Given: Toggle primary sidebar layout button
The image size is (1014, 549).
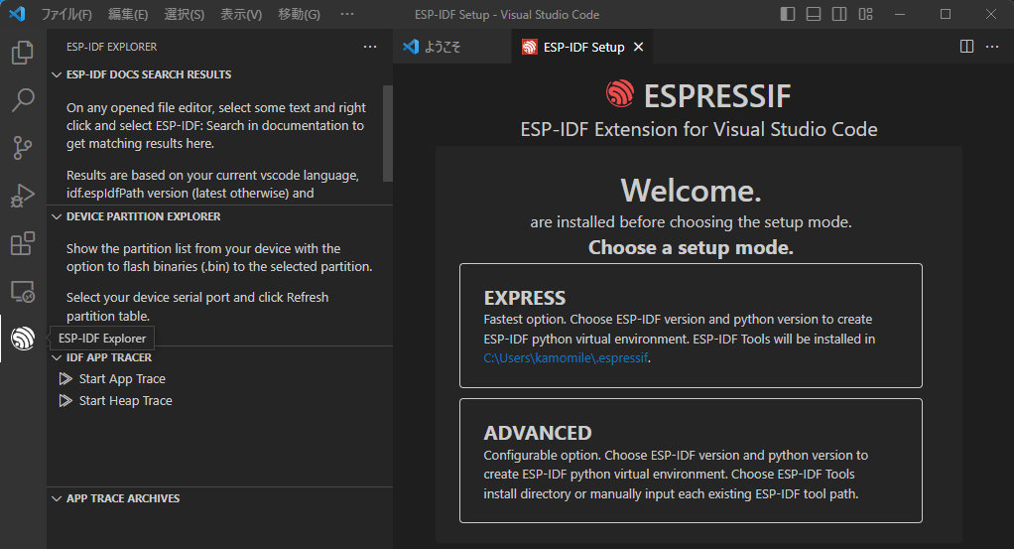Looking at the screenshot, I should tap(788, 15).
